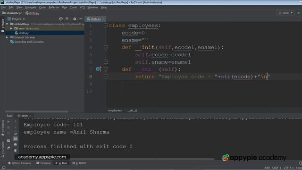
Task: Click line 8 return statement in editor
Action: 202,76
